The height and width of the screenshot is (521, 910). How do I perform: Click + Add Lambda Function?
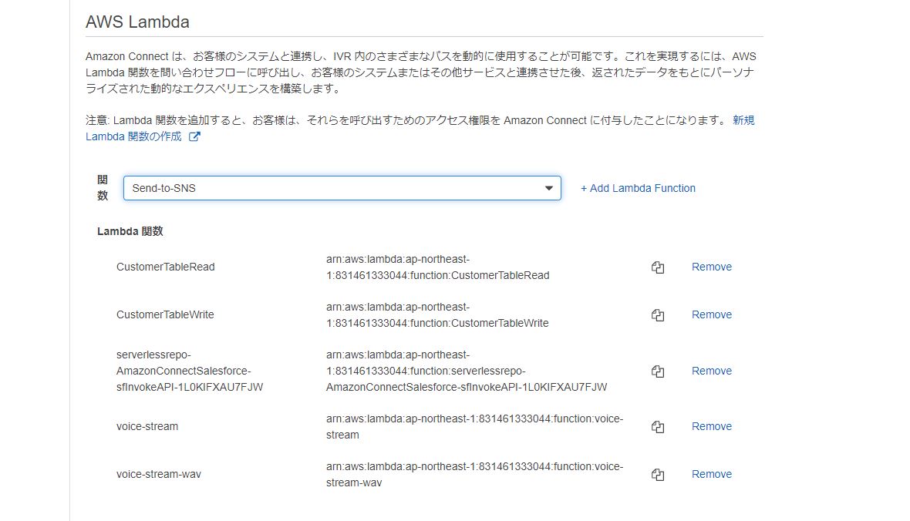click(x=638, y=187)
